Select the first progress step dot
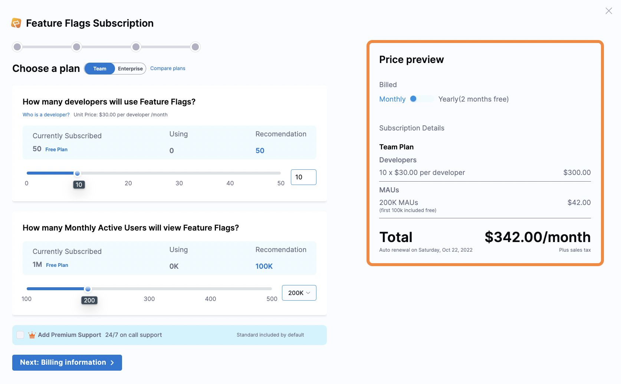 click(x=17, y=47)
